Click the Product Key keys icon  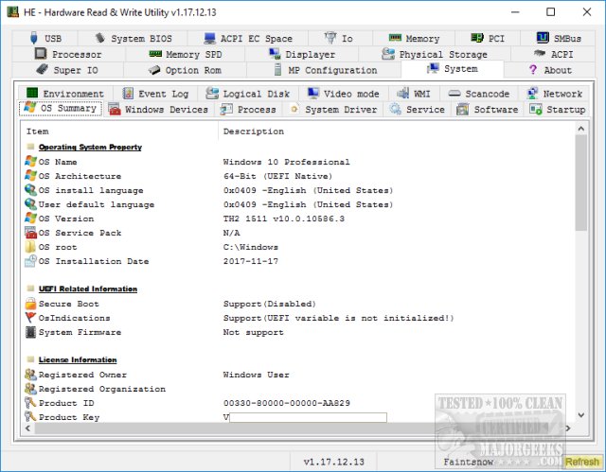tap(30, 416)
